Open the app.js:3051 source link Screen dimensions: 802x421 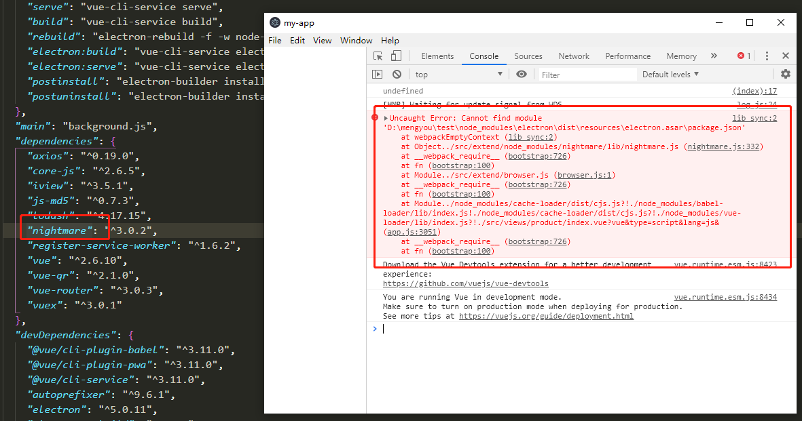point(412,232)
